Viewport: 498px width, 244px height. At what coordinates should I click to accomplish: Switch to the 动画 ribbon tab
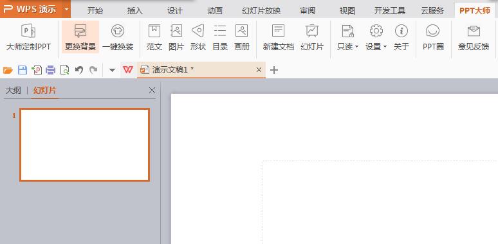tap(215, 10)
